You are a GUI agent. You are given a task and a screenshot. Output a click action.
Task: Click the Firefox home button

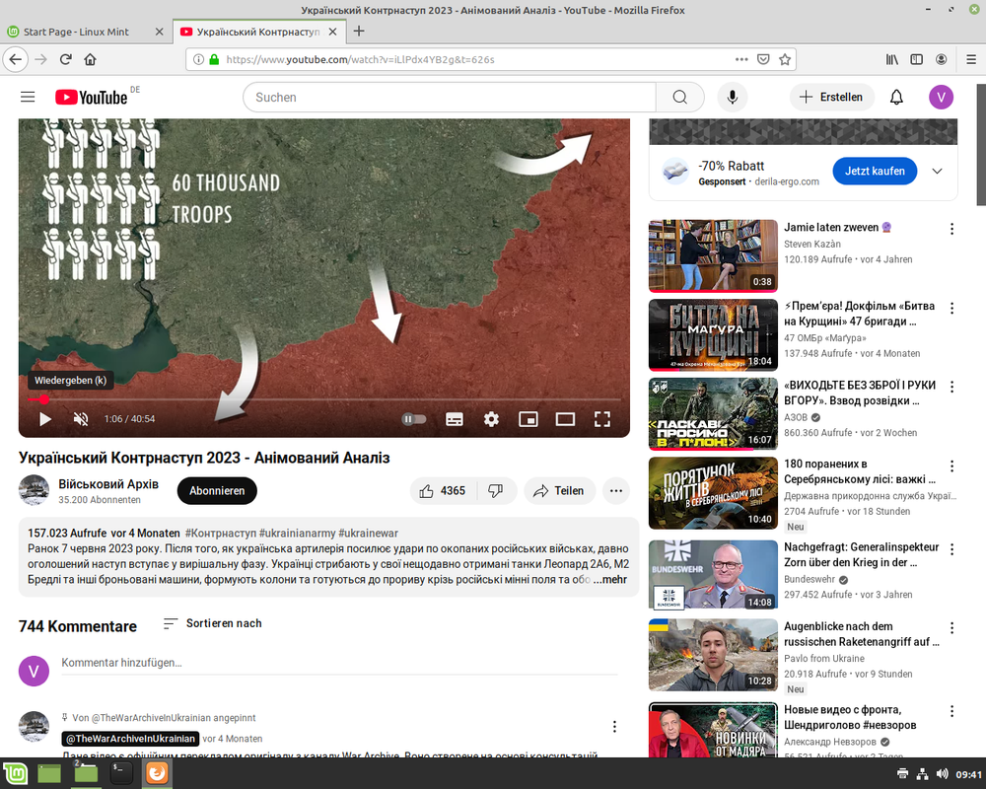(x=90, y=59)
